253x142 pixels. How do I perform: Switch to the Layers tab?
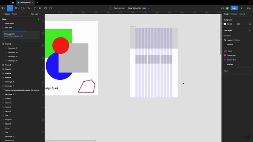pyautogui.click(x=8, y=14)
